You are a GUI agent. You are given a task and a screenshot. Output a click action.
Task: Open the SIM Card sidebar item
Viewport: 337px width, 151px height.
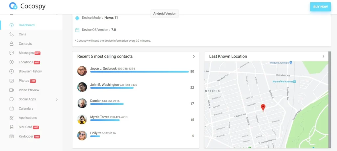(25, 127)
